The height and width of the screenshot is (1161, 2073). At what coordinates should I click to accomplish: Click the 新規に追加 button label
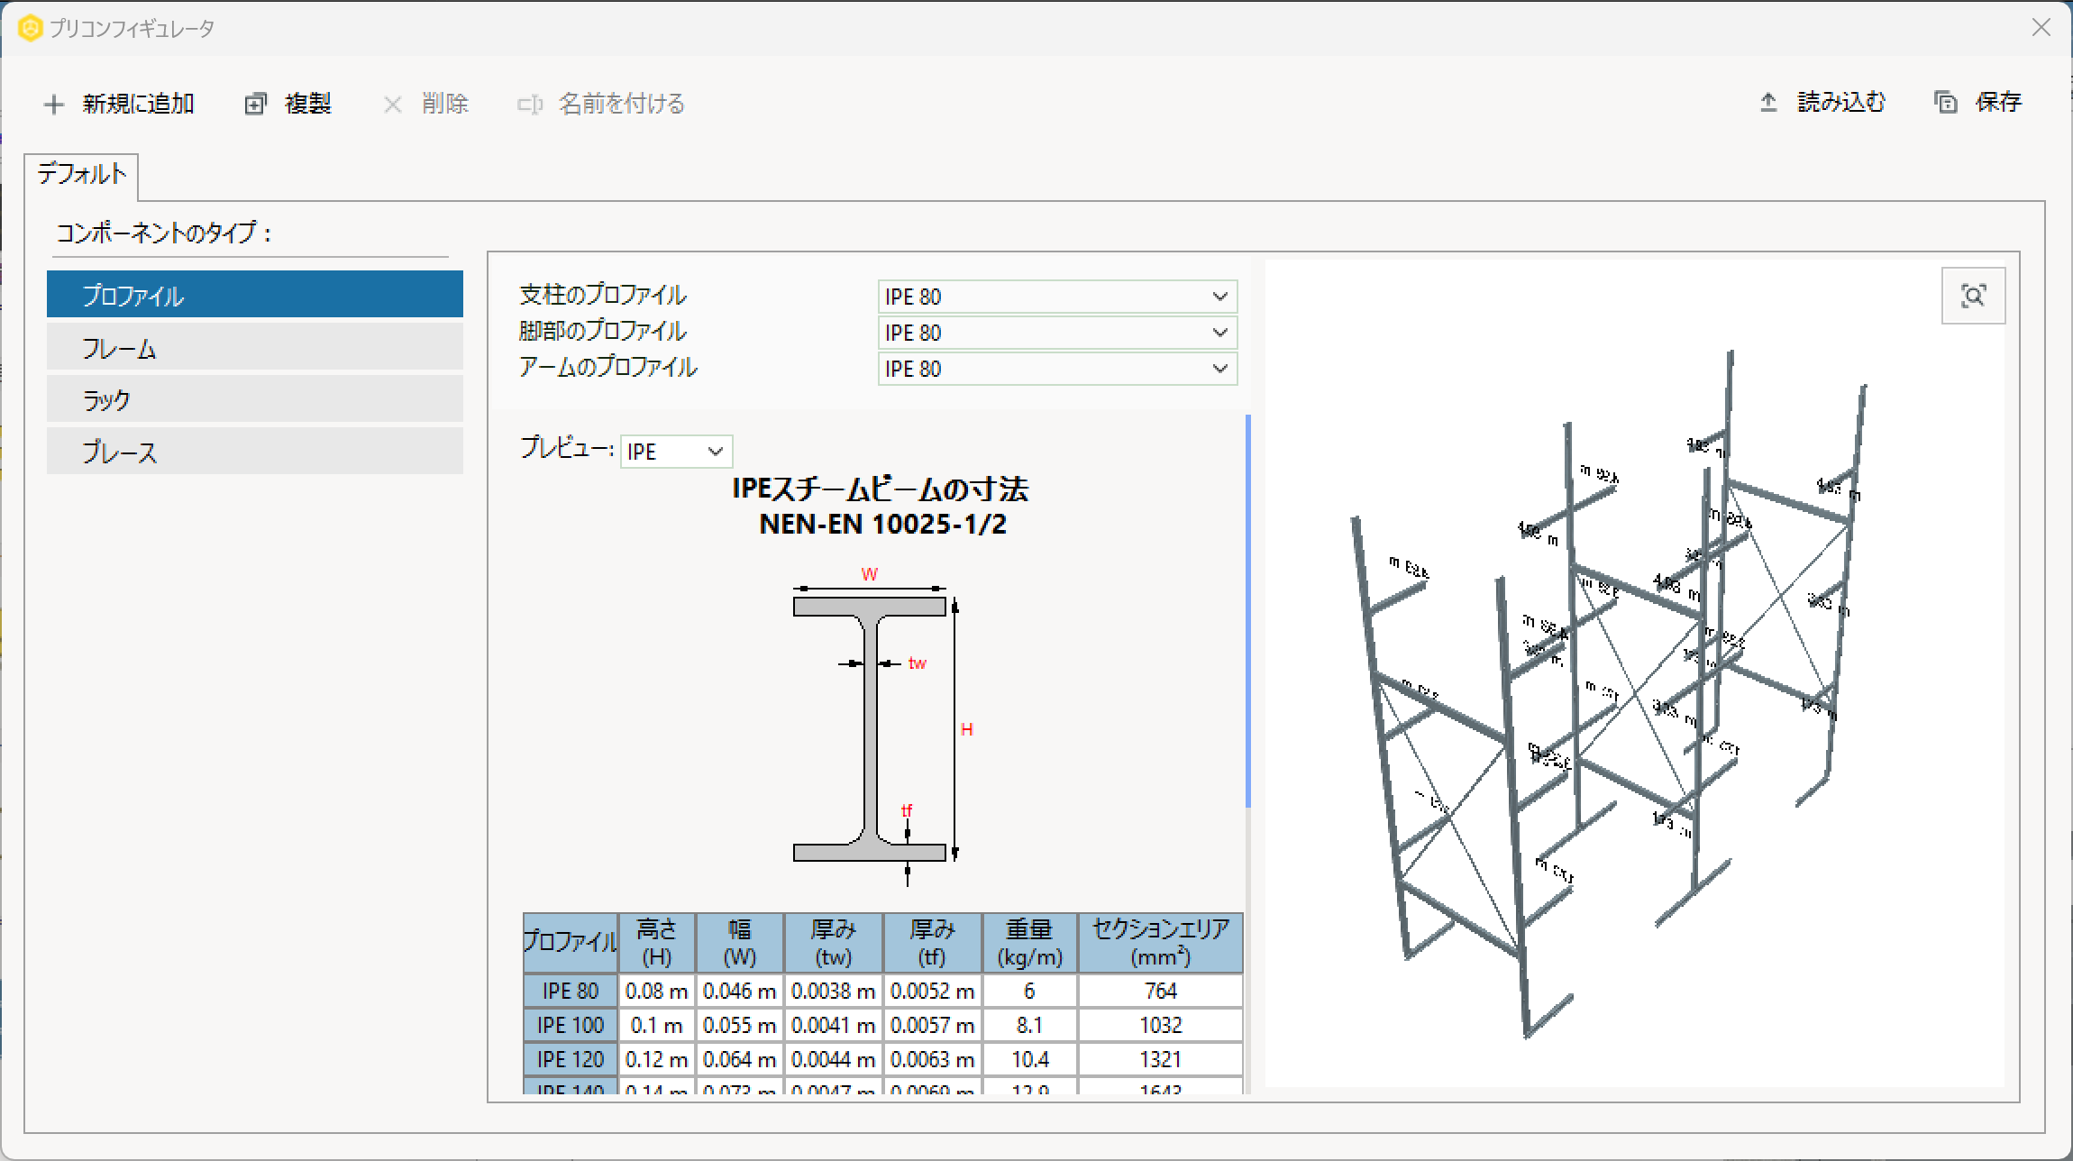[x=139, y=104]
